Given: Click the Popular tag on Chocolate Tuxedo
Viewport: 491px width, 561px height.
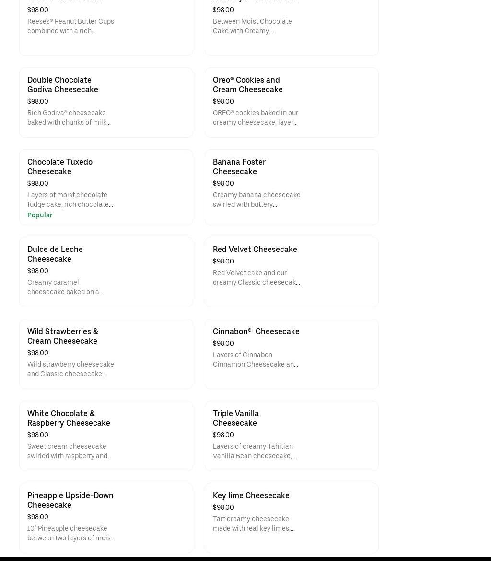Looking at the screenshot, I should [x=40, y=215].
